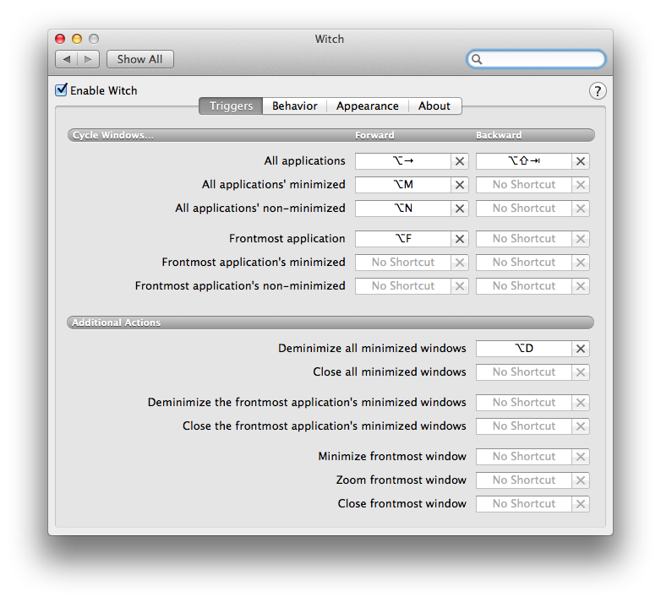Close the Witch preferences window
Image resolution: width=661 pixels, height=602 pixels.
(60, 39)
